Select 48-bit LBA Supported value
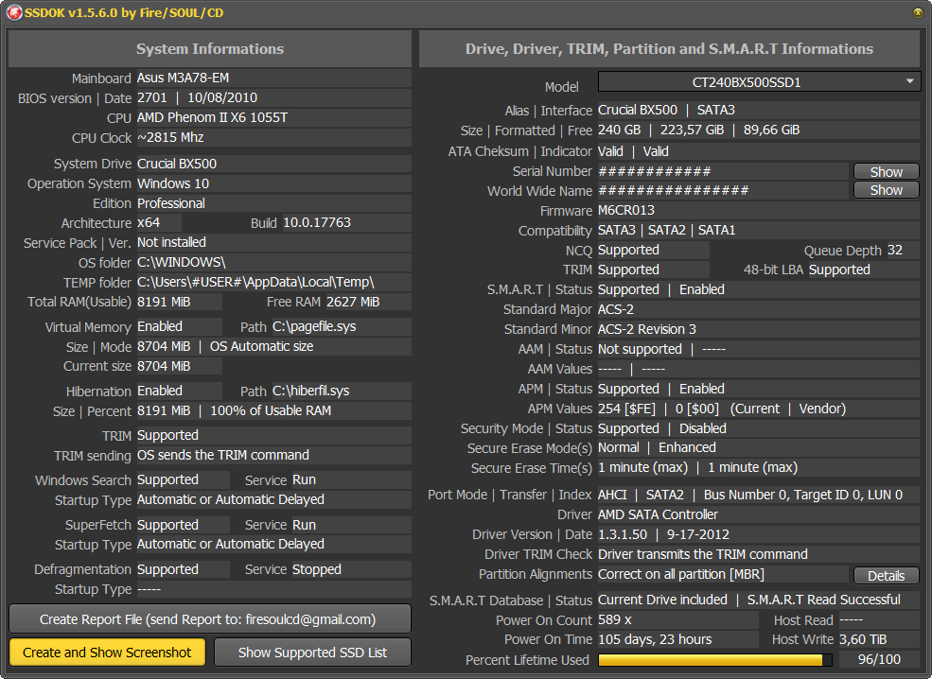Viewport: 932px width, 679px height. (864, 270)
